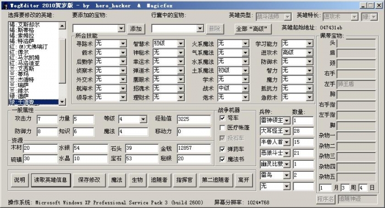
Task: Click the 力量 value field
Action: pos(83,119)
